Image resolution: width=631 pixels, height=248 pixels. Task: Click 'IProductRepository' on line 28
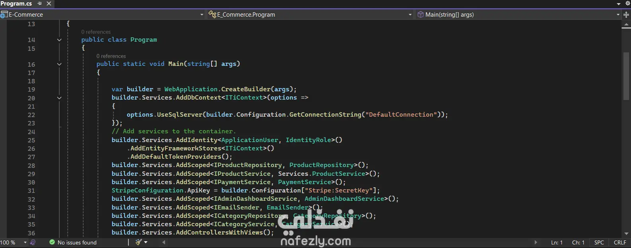point(248,165)
